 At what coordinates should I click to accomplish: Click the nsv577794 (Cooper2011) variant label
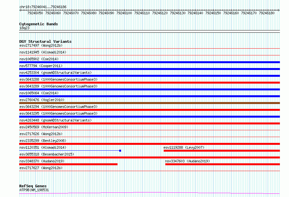click(41, 66)
